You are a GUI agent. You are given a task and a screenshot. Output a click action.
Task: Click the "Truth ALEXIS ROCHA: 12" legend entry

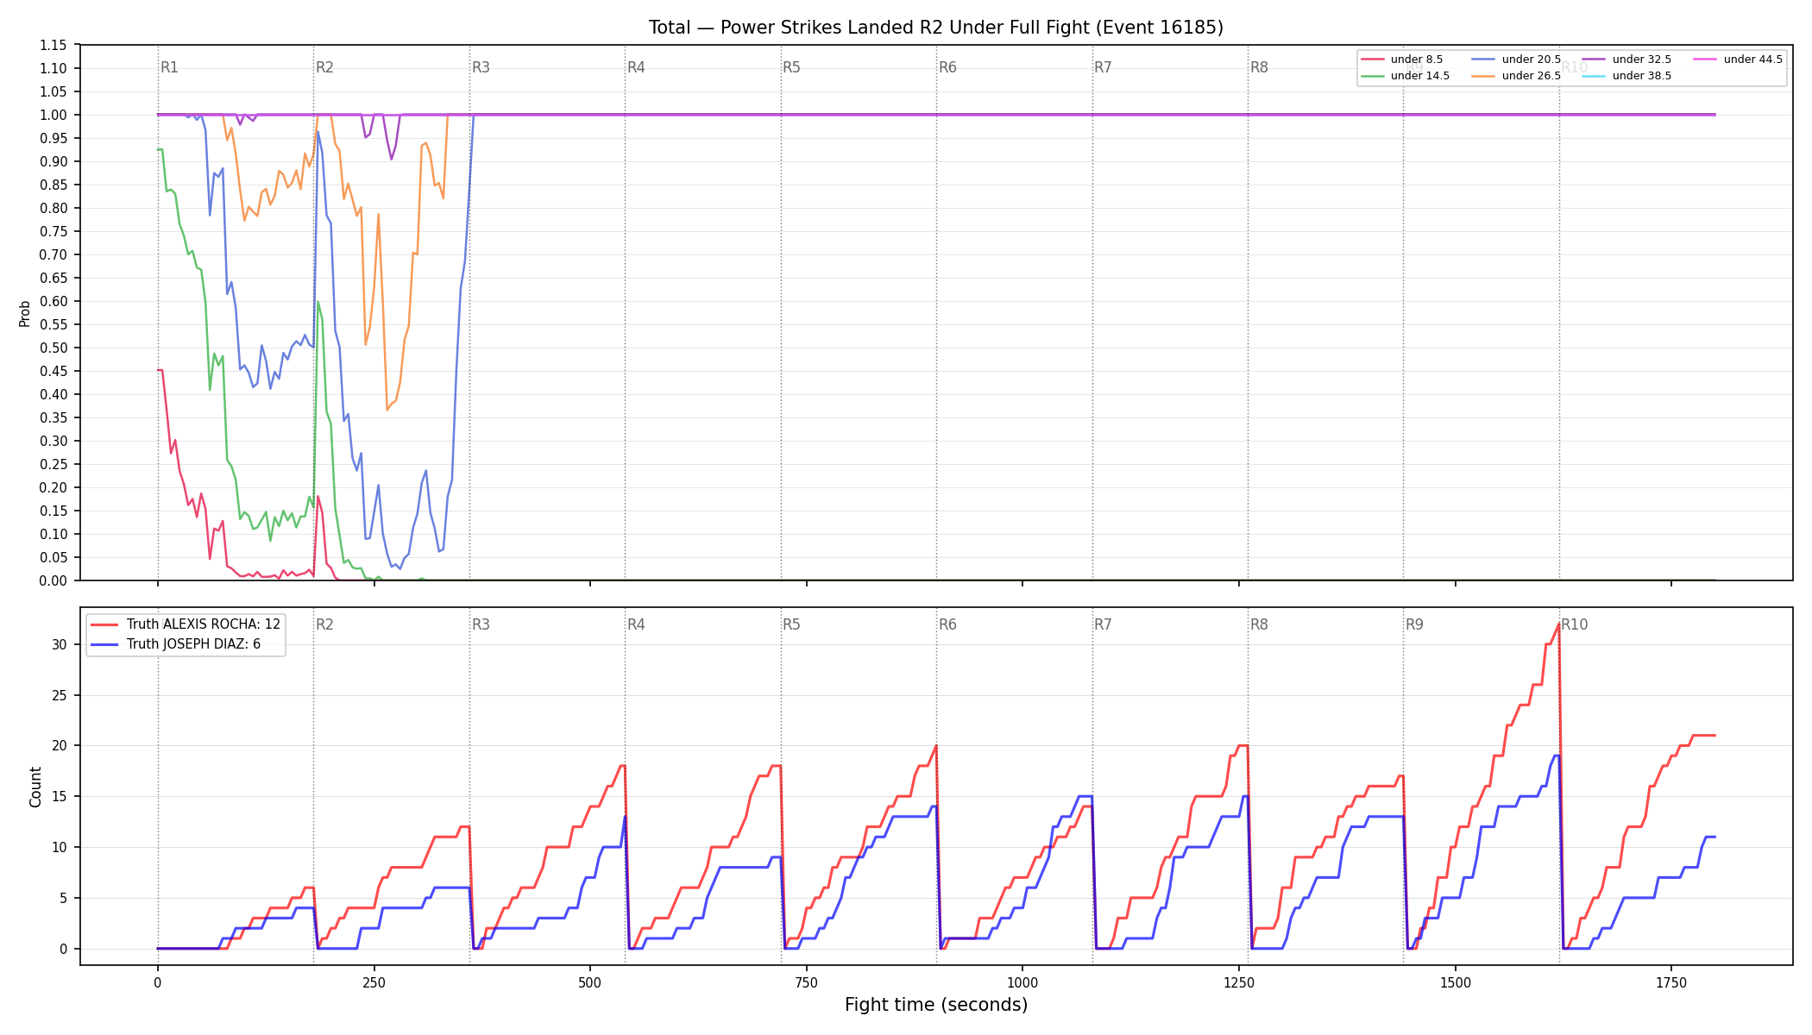pos(186,624)
